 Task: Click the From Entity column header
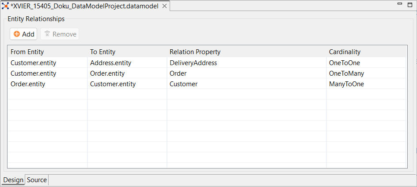point(27,52)
